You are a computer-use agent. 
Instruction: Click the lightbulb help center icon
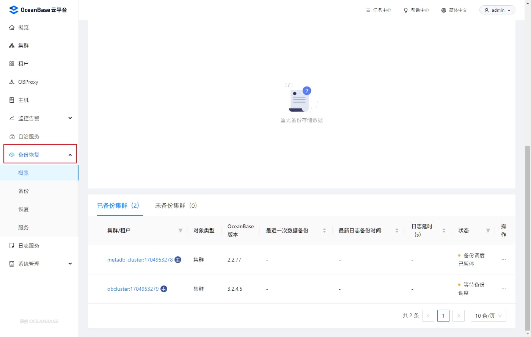point(405,10)
